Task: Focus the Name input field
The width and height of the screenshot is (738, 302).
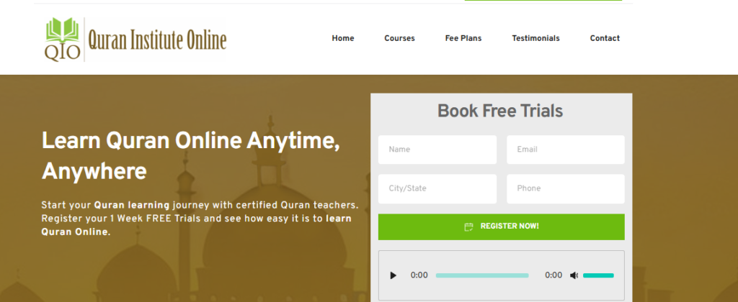Action: (x=437, y=150)
